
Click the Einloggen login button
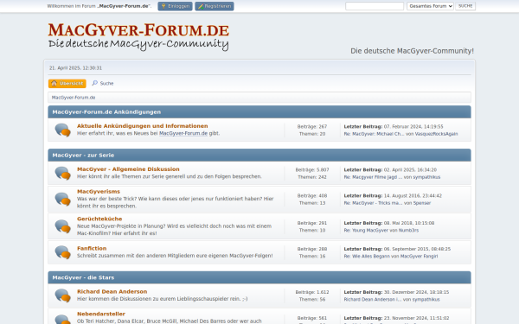coord(175,6)
